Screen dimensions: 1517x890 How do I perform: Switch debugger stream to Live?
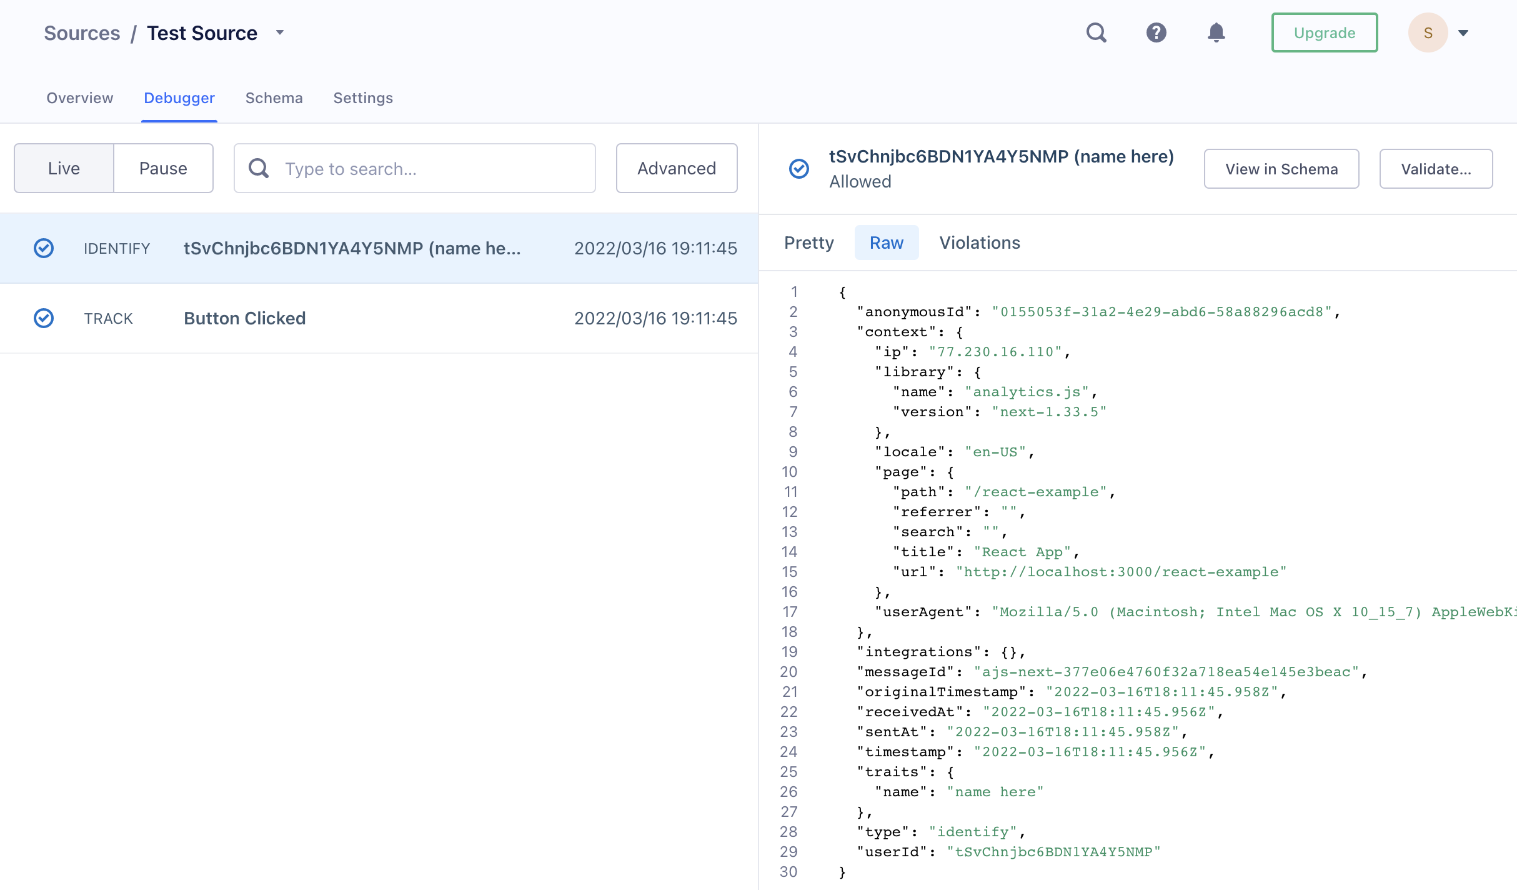64,169
